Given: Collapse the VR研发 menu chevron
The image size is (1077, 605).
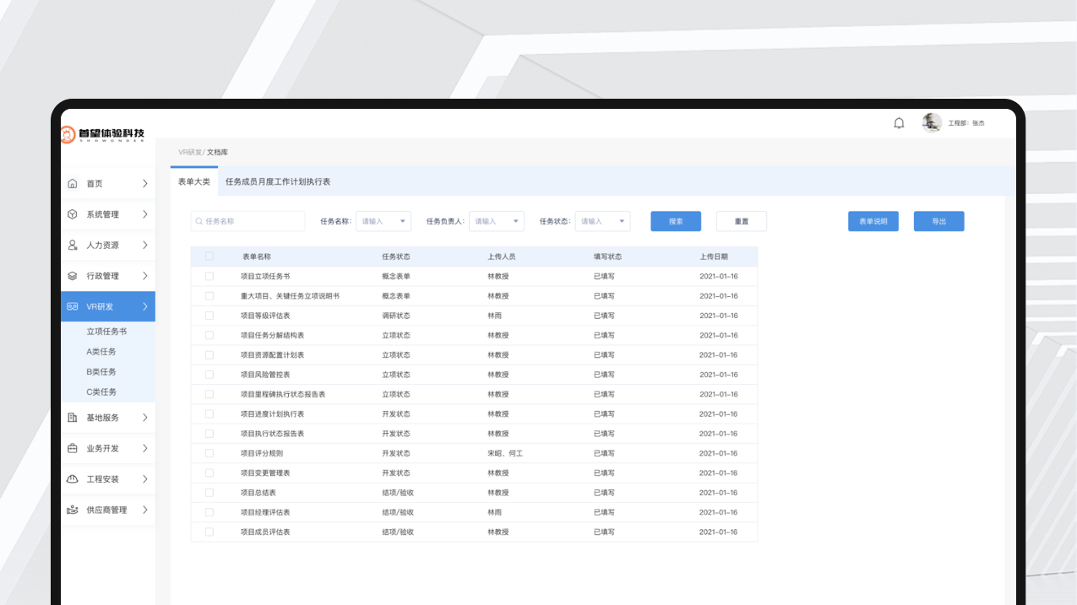Looking at the screenshot, I should 145,307.
